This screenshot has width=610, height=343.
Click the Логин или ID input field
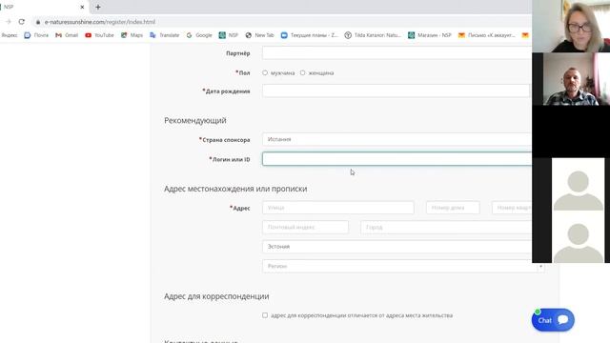396,159
